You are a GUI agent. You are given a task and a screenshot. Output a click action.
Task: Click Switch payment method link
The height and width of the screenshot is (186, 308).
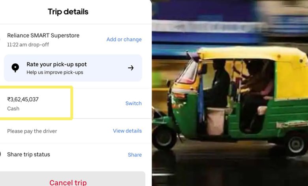(x=133, y=103)
